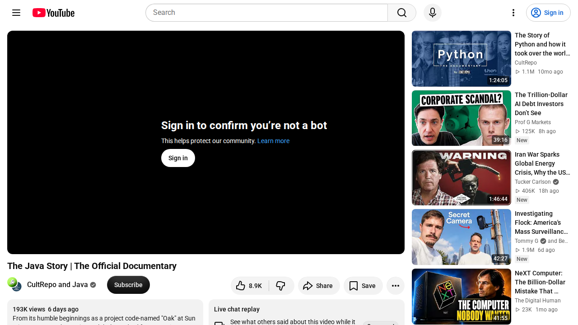Open settings three-dot menu in header
This screenshot has height=325, width=578.
513,13
